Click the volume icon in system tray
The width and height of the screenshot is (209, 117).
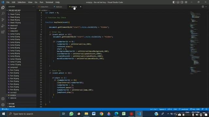pyautogui.click(x=197, y=115)
